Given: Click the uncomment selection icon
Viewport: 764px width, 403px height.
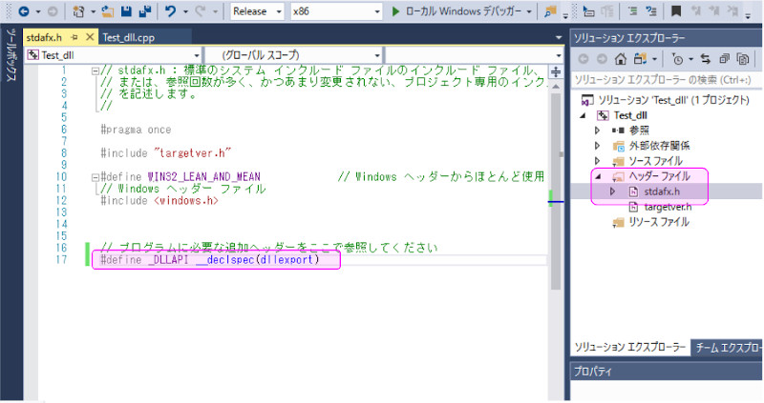Looking at the screenshot, I should pos(651,10).
